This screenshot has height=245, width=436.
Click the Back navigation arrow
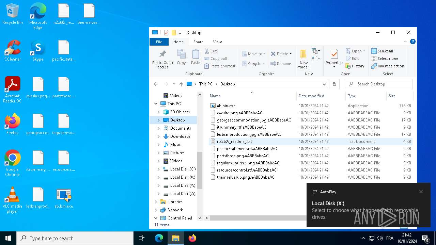tap(156, 84)
